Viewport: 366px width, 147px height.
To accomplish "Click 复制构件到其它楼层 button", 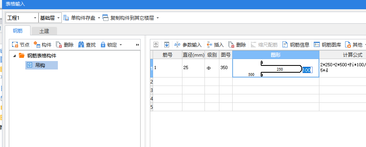I will [129, 18].
